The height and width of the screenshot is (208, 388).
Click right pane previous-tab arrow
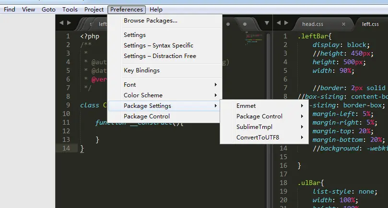[x=279, y=23]
